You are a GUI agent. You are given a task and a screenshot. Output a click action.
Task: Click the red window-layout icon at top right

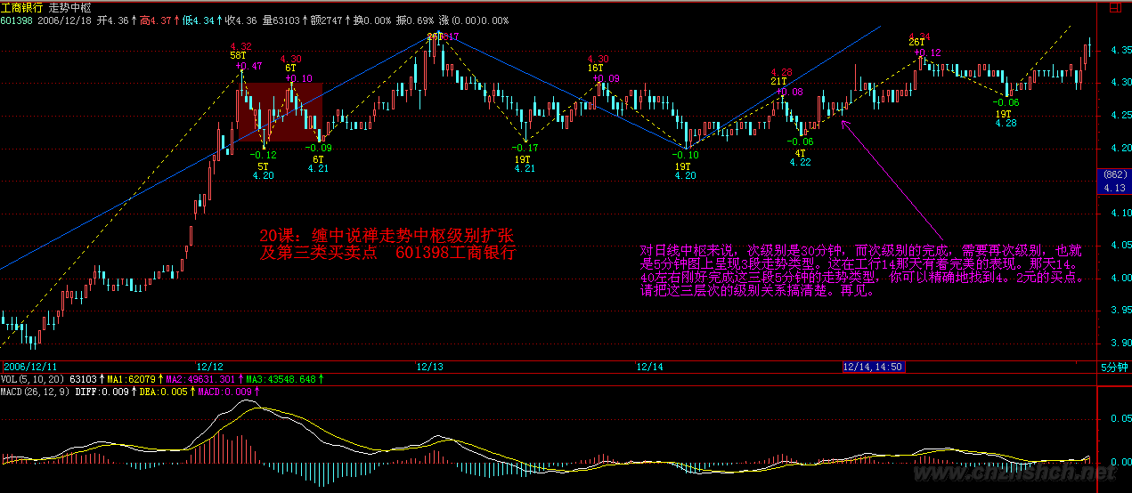click(1114, 9)
